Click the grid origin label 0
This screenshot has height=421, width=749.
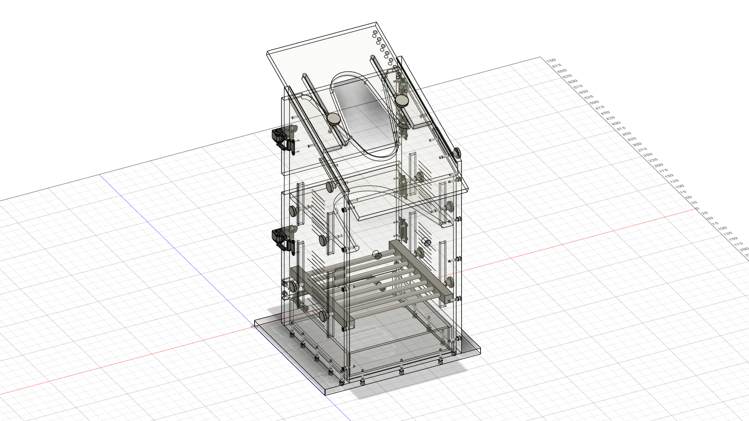(x=698, y=209)
